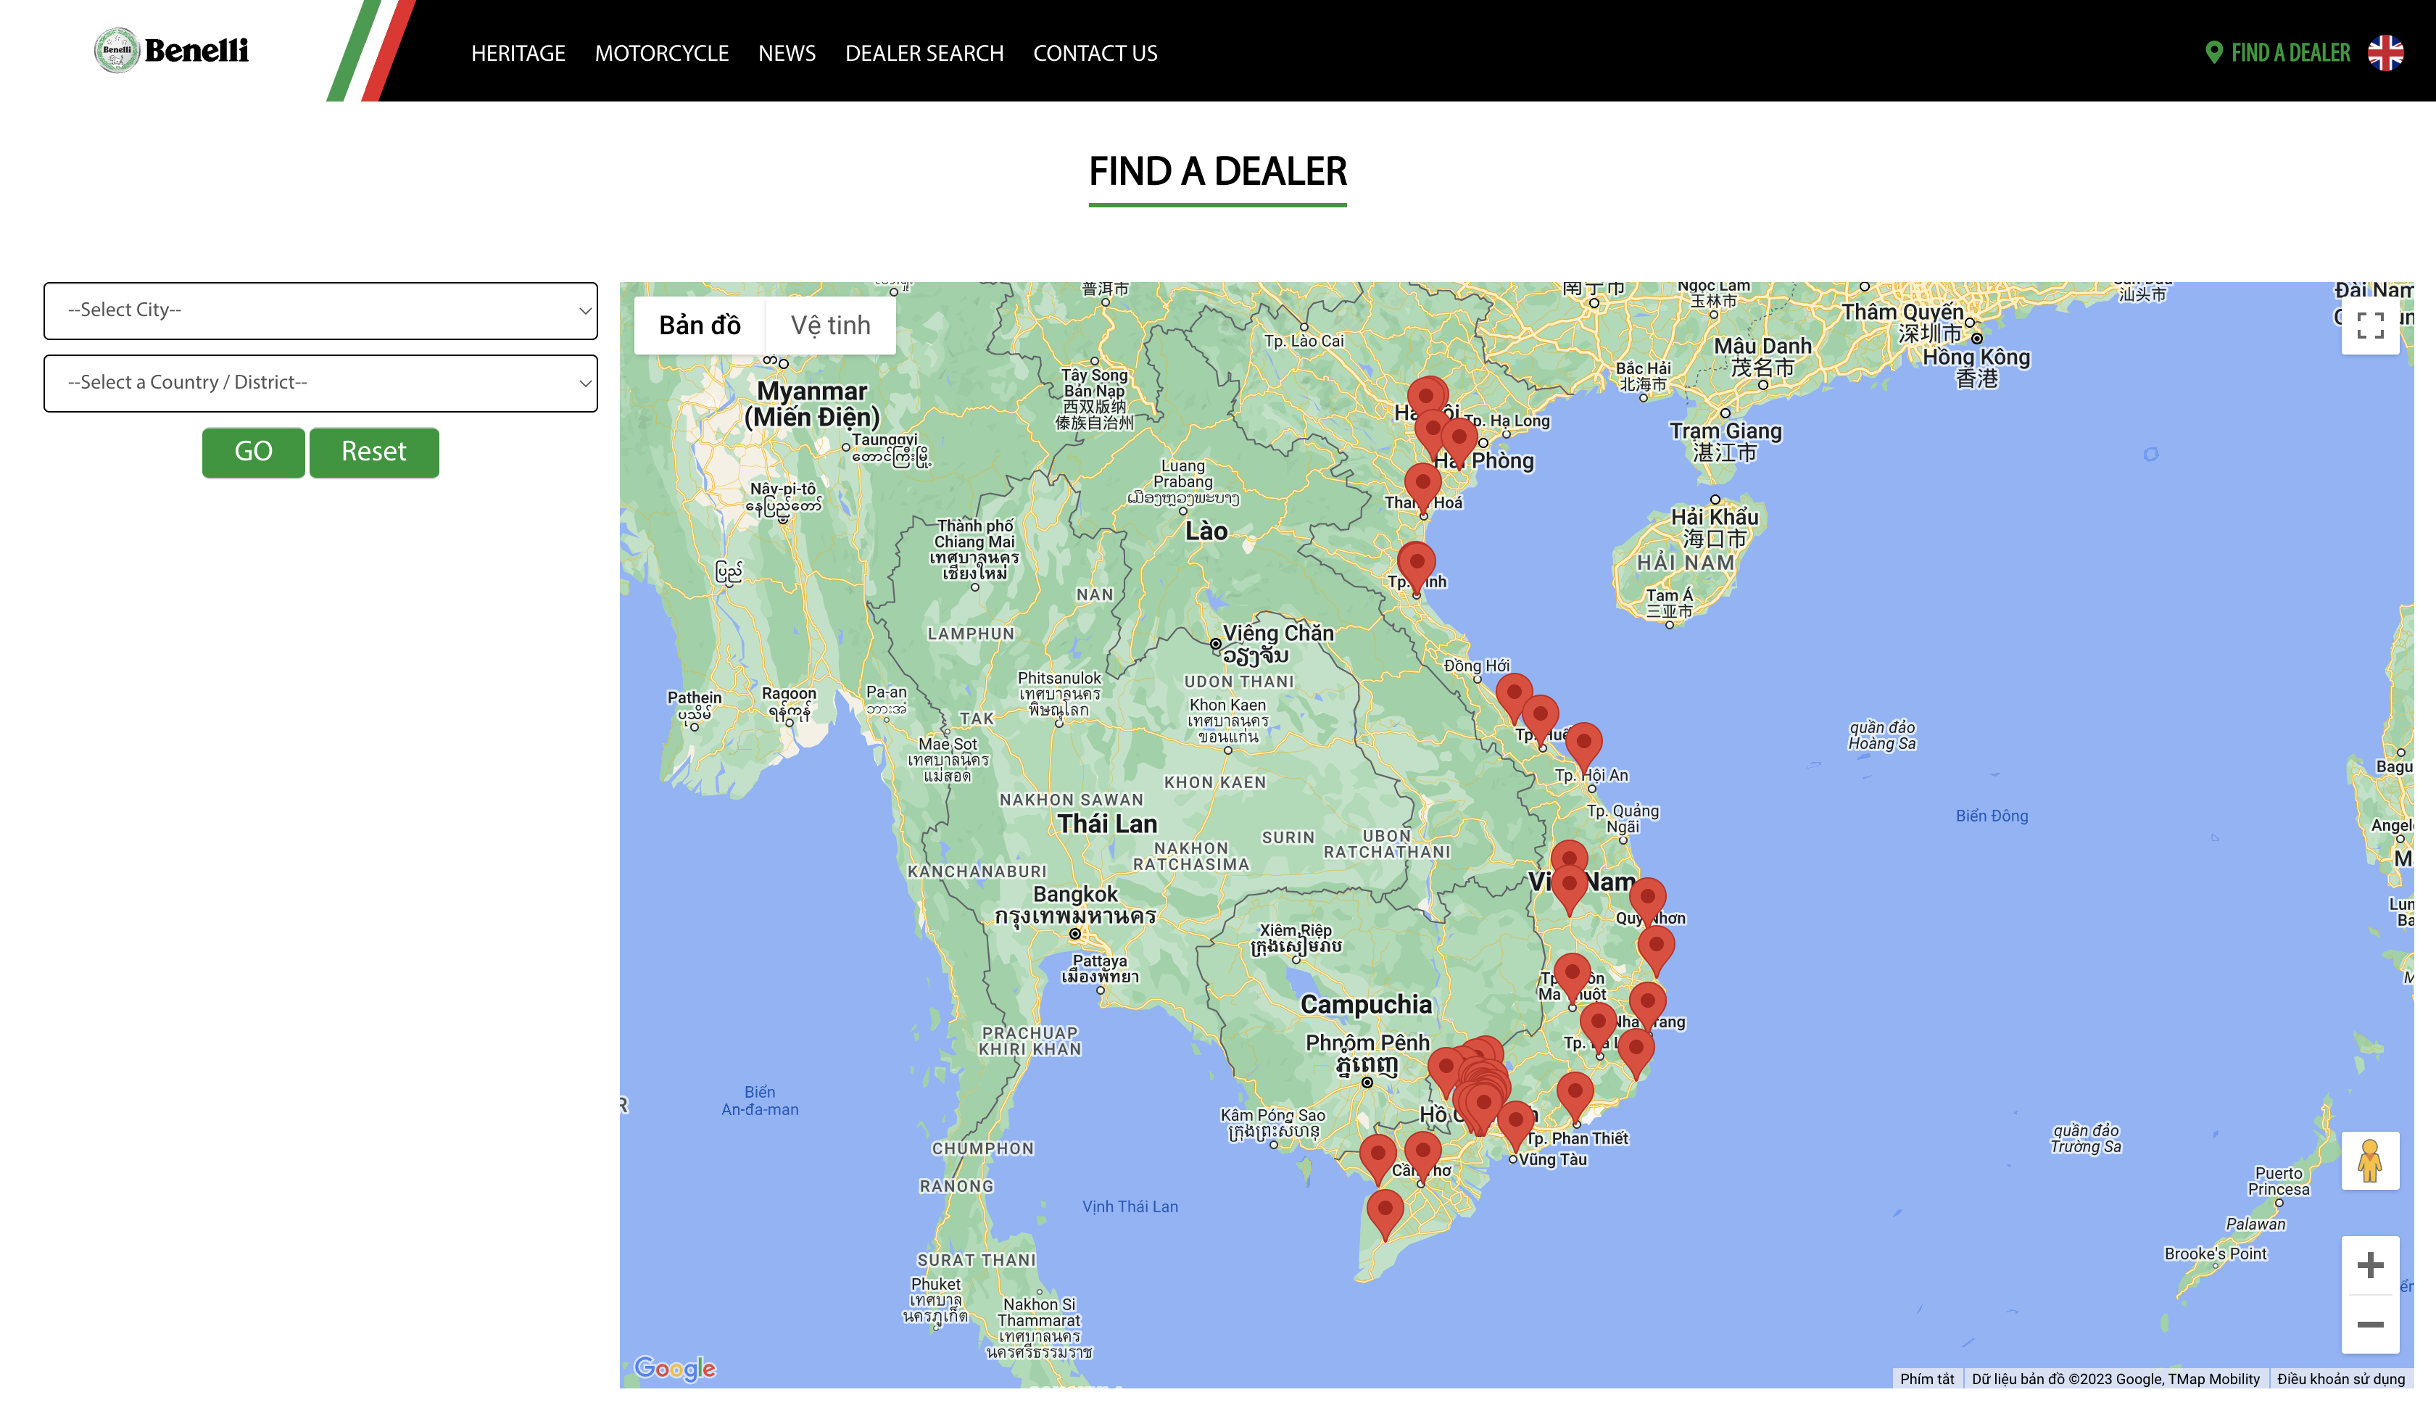Open the Select City dropdown
Viewport: 2436px width, 1408px height.
tap(320, 310)
